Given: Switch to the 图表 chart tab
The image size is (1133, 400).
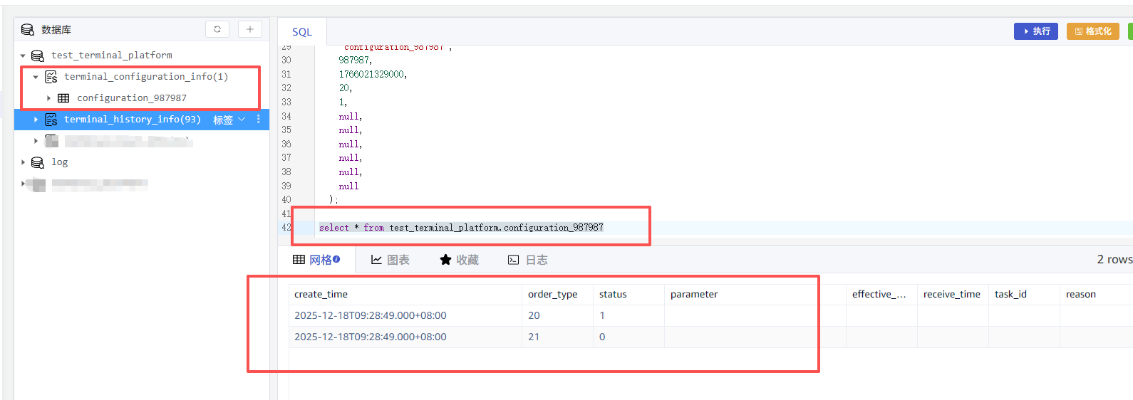Looking at the screenshot, I should pos(390,260).
